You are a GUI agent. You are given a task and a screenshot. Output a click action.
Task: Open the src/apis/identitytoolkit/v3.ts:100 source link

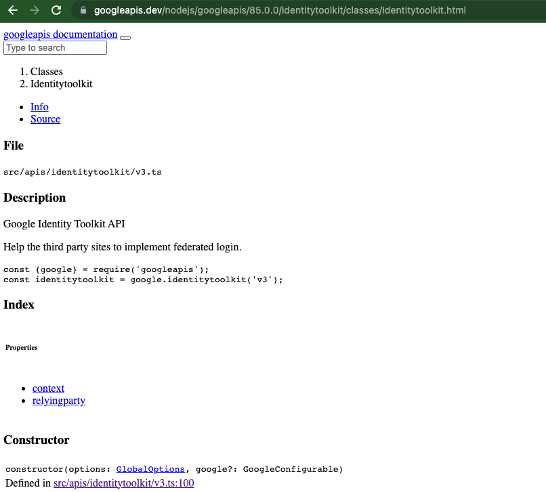click(x=123, y=483)
